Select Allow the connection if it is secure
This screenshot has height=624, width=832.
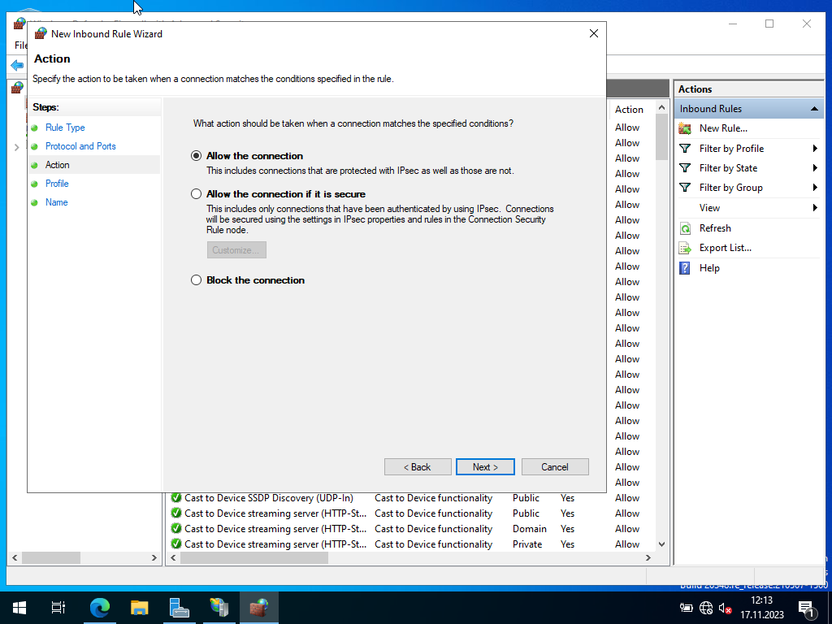(197, 194)
